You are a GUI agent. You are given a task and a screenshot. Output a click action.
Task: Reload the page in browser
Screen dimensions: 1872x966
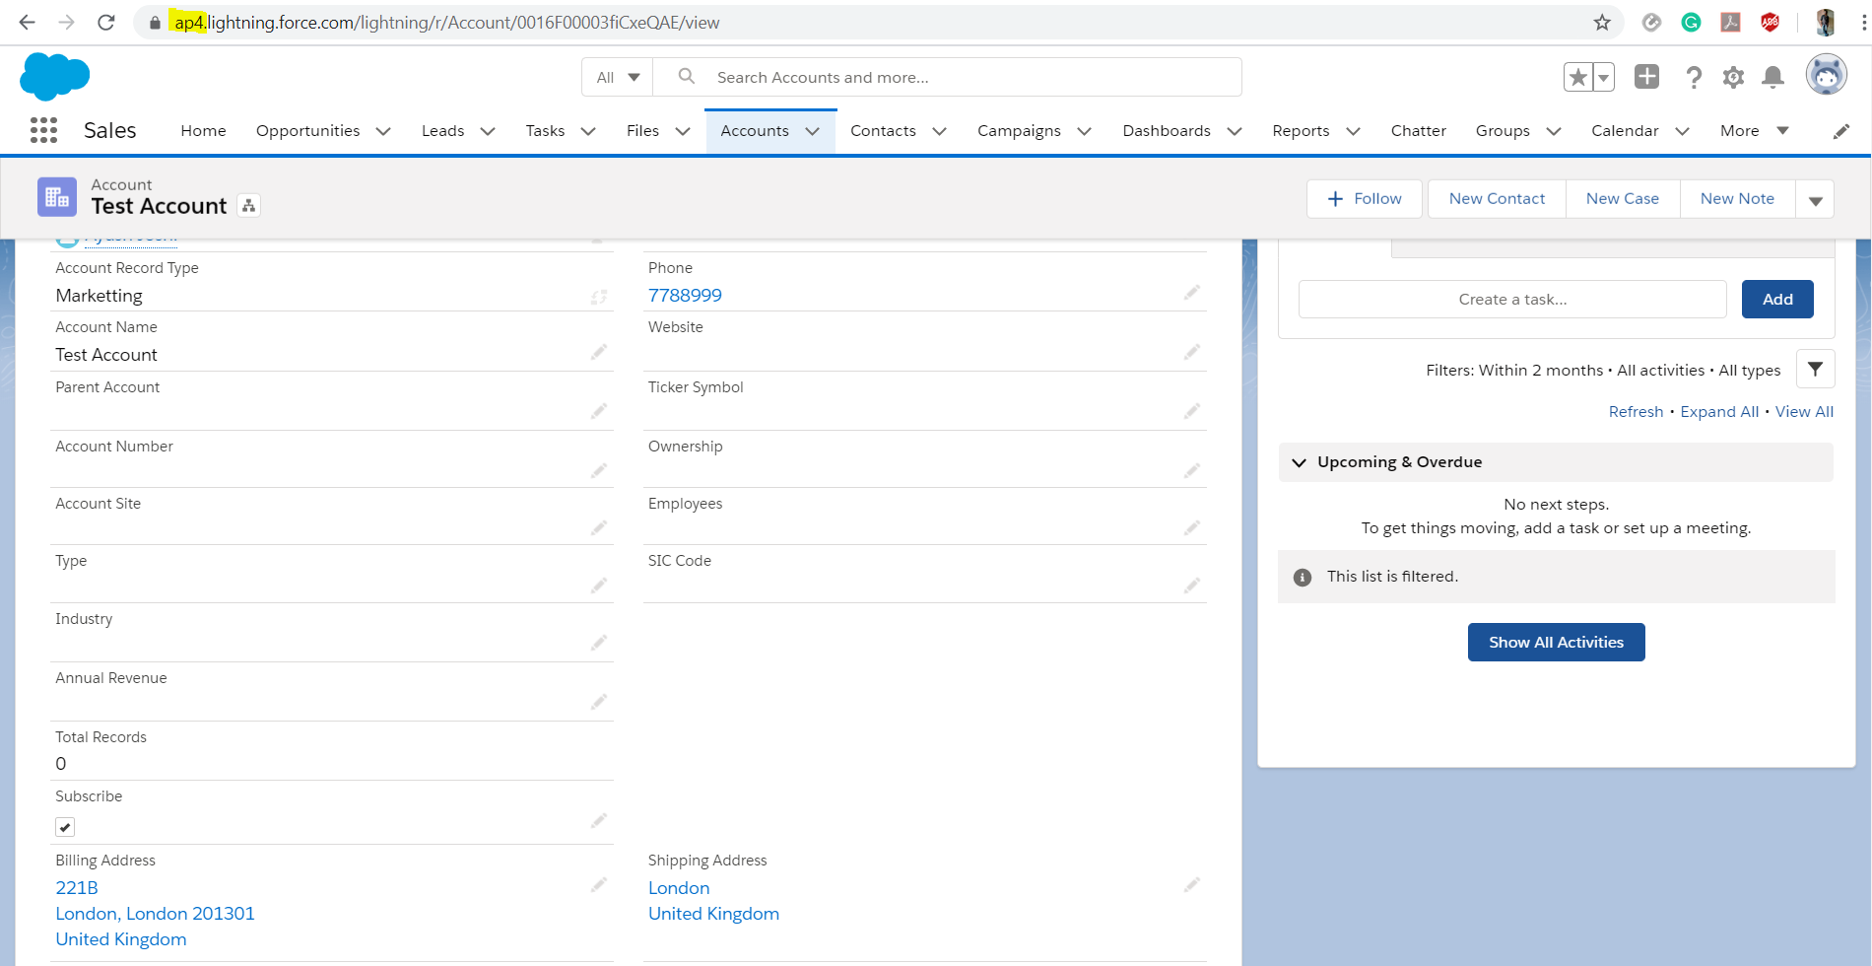click(106, 22)
